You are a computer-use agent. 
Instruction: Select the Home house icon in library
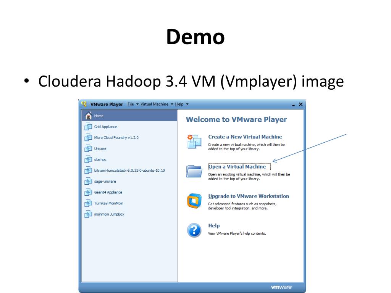point(88,116)
